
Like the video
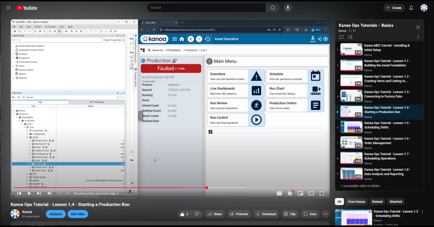[184, 214]
